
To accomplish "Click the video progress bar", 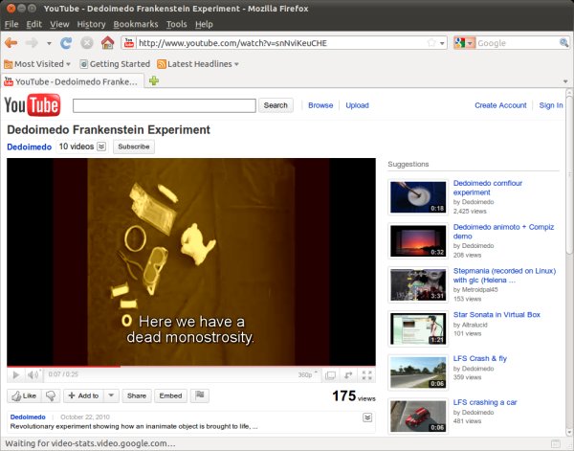I will [x=191, y=366].
